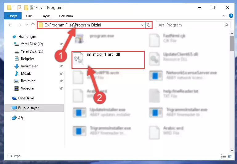Screen dimensions: 237x164
Task: Expand the ribbon with the chevron
Action: point(224,16)
